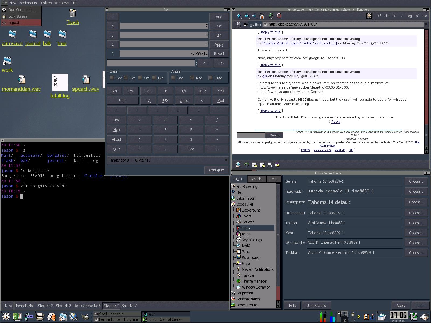431x323 pixels.
Task: Open the Trash desktop icon
Action: click(x=73, y=17)
